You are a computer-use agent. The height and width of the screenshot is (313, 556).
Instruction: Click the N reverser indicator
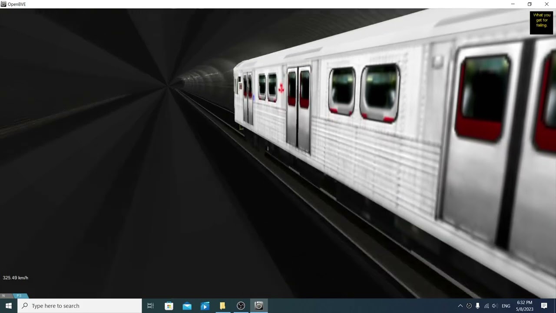(4, 296)
